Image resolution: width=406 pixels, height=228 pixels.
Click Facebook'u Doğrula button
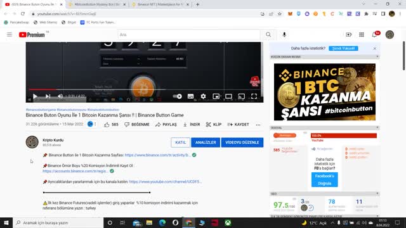(x=324, y=180)
